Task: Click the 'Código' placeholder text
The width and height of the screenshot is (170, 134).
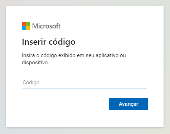Action: 31,83
